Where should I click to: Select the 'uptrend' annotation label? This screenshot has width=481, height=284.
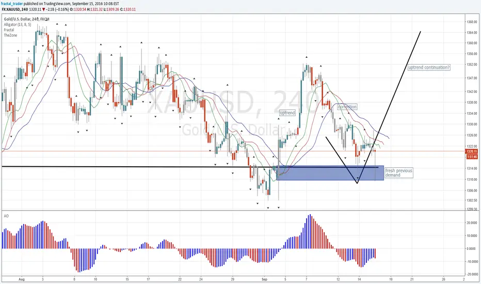(x=287, y=113)
